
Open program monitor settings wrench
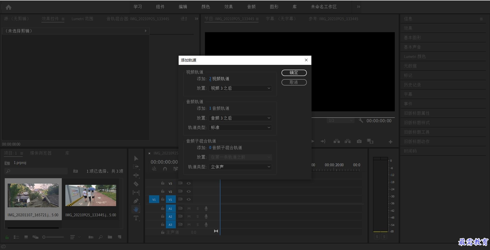361,121
